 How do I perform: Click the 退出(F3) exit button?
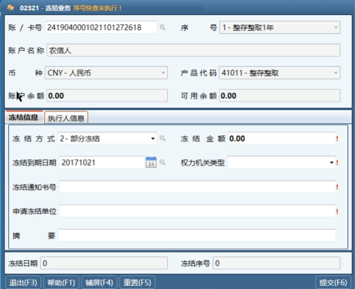click(x=23, y=283)
